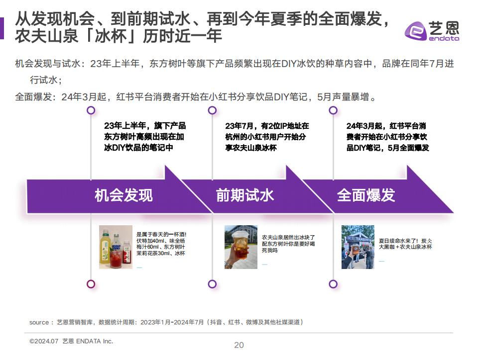Viewport: 478px width, 358px height.
Task: Click the bottom timeline circle under 前期试水
Action: [x=212, y=284]
